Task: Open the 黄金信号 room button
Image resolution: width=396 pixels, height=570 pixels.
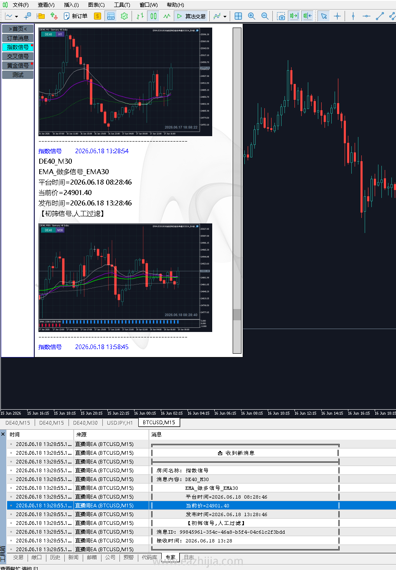Action: (18, 66)
